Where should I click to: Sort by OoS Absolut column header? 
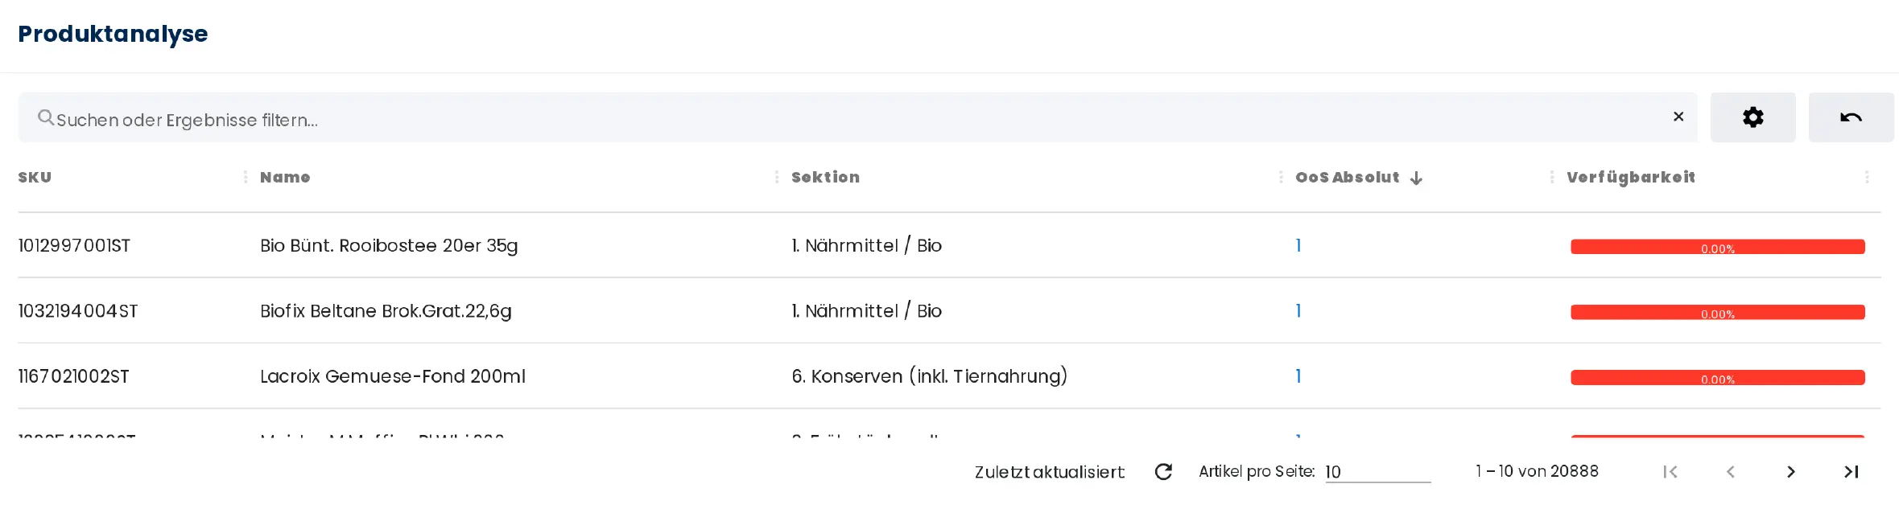(x=1347, y=177)
